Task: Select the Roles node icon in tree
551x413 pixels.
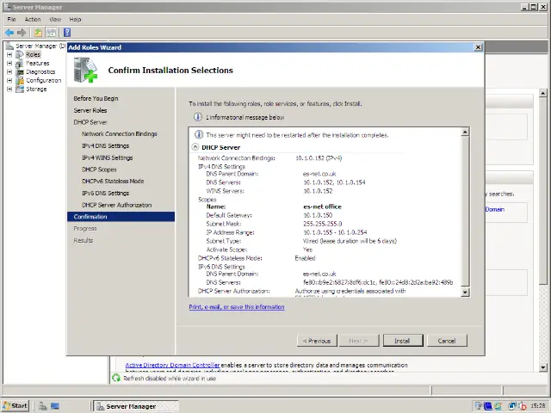Action: pos(20,54)
